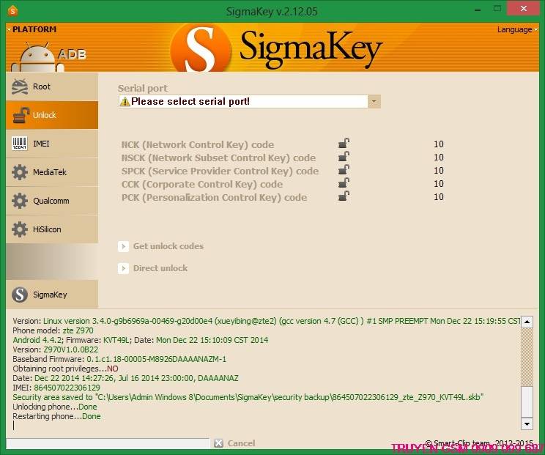This screenshot has height=455, width=545.
Task: Click the log scrollbar thumb
Action: 527,402
